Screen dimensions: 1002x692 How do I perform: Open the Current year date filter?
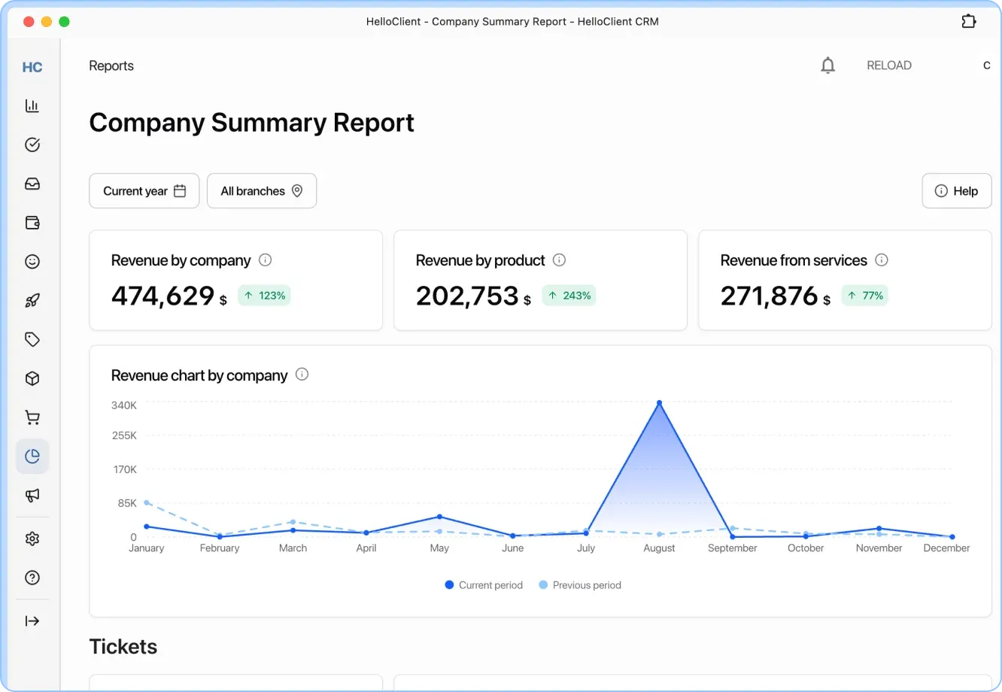(x=144, y=190)
